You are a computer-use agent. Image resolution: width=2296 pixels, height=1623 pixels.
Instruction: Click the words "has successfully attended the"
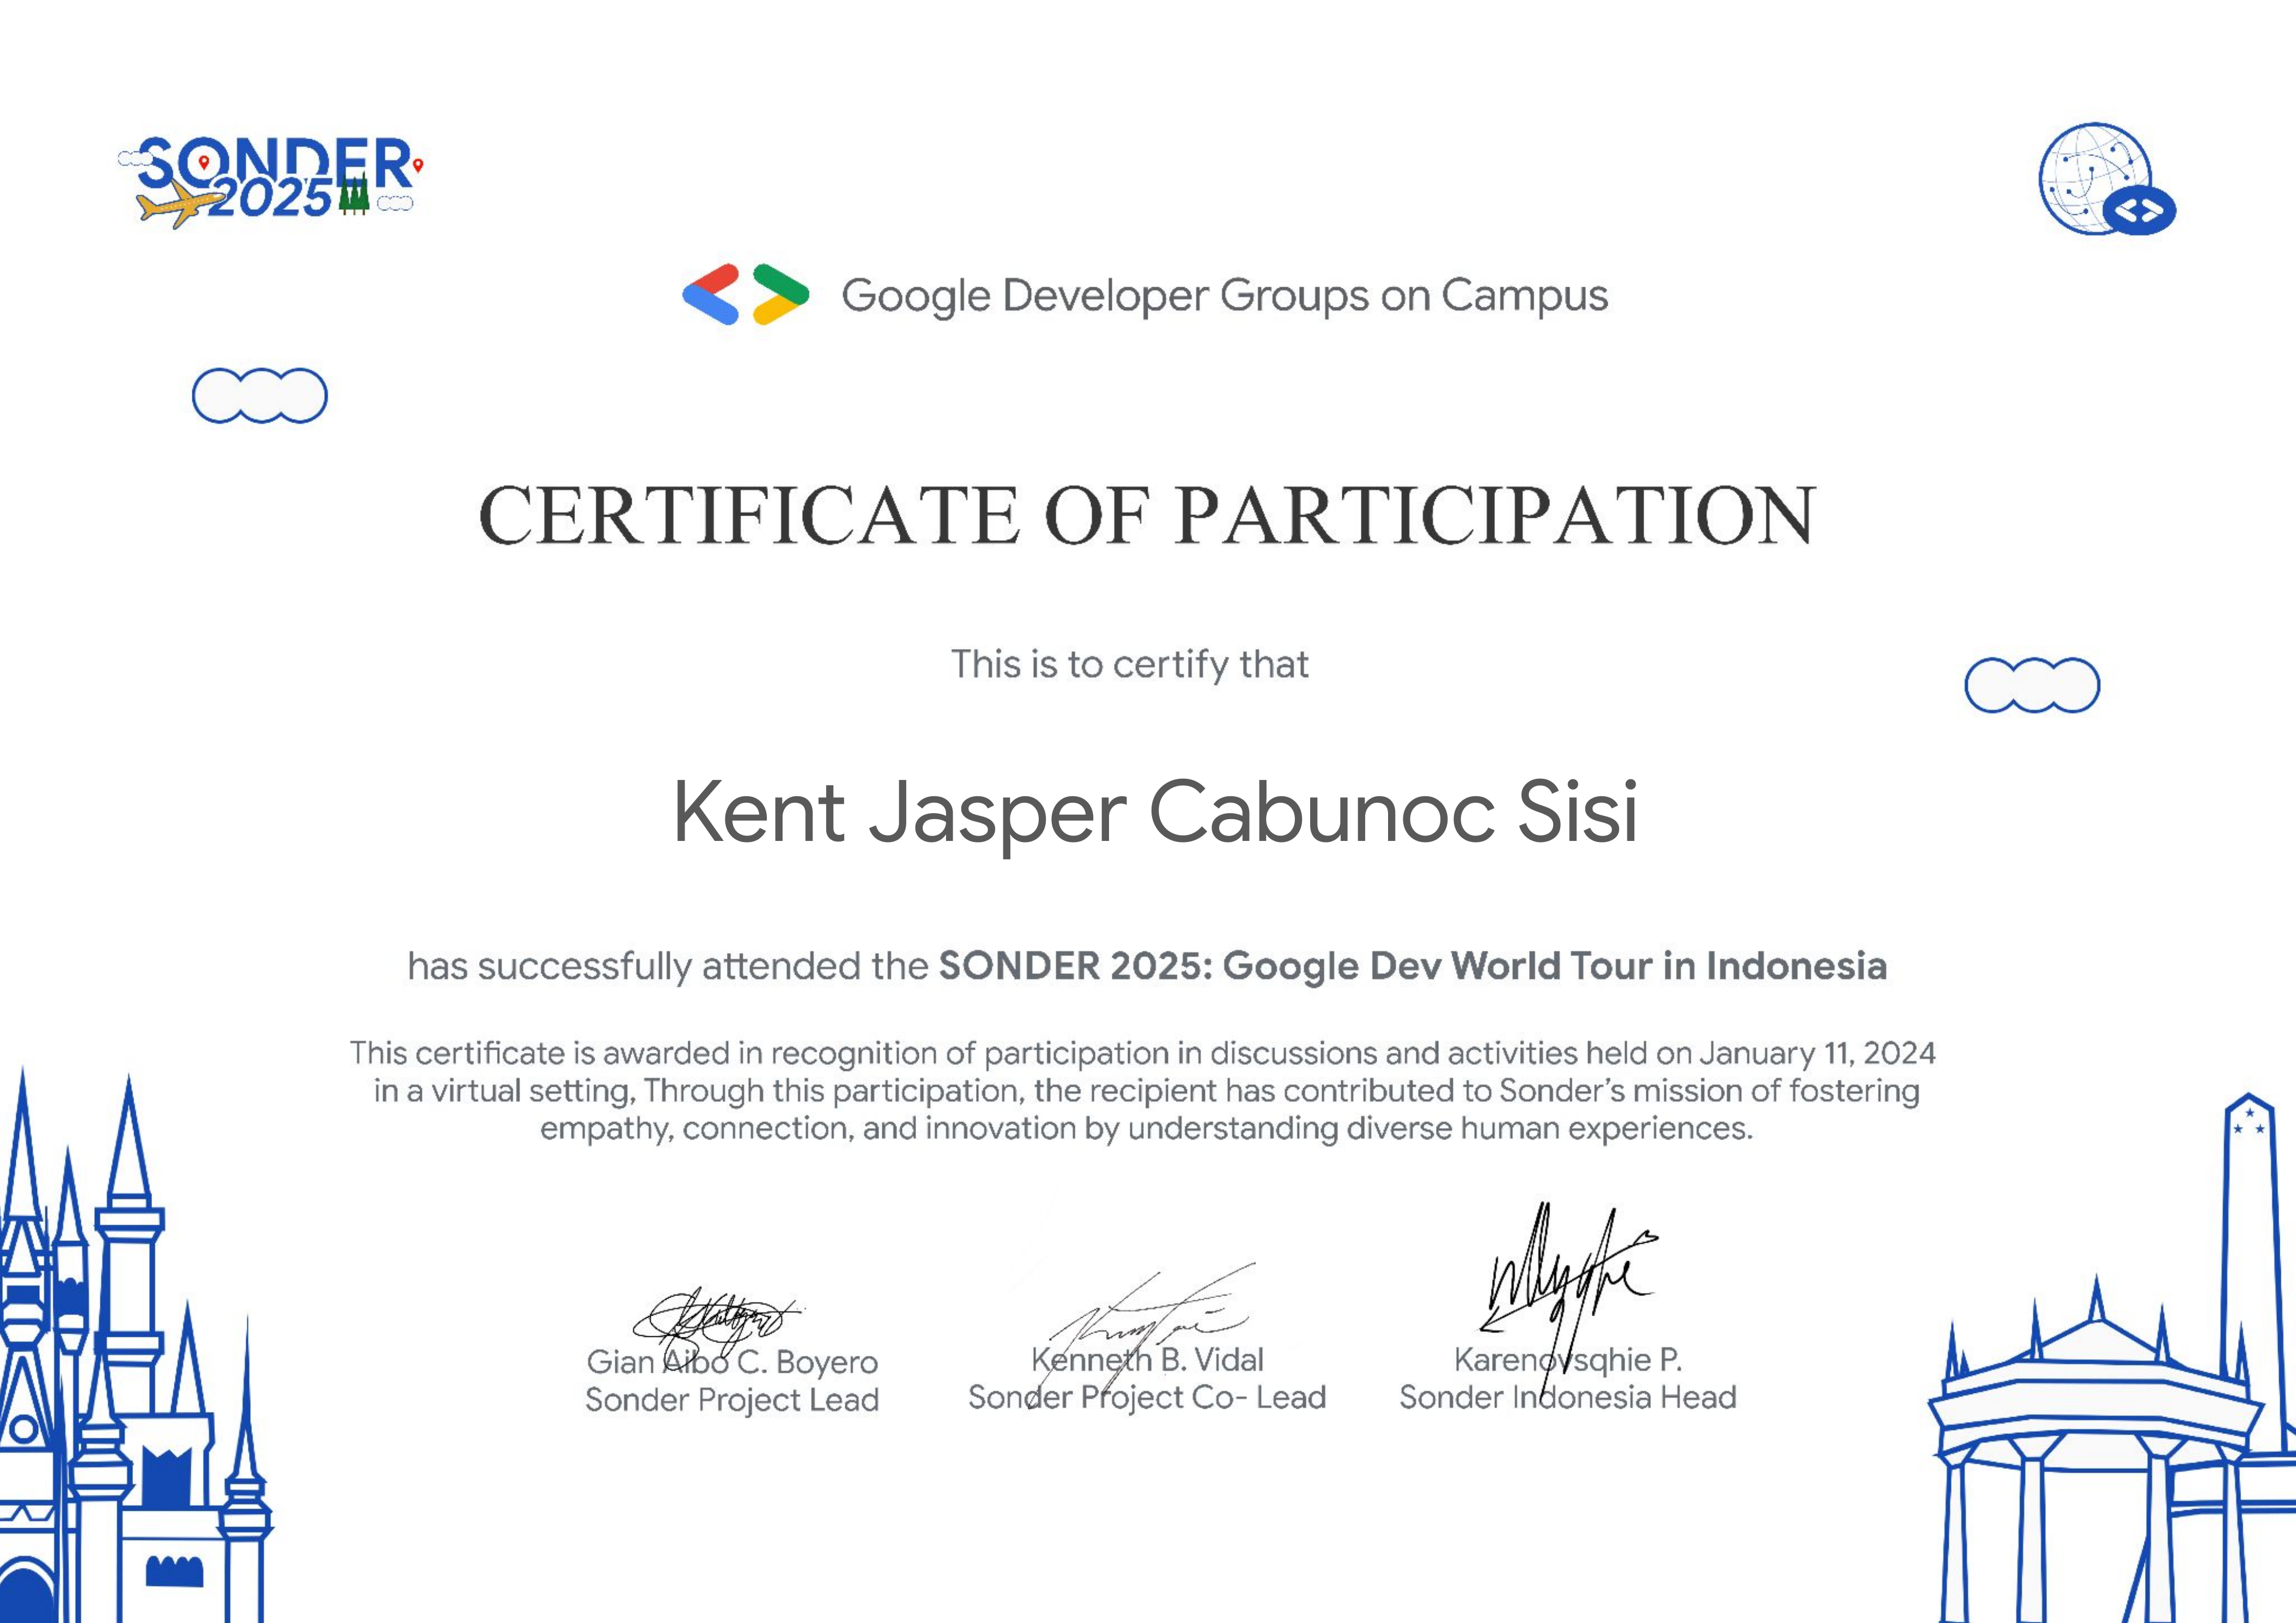668,966
